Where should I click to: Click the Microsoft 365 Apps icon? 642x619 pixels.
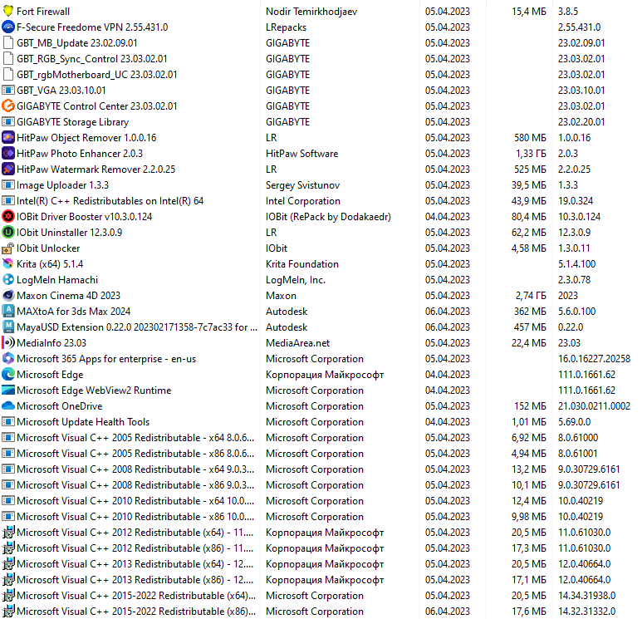[8, 358]
